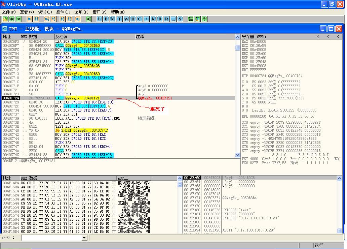Screen dimensions: 347x249
Task: Click the debugging options list icon
Action: pos(191,19)
